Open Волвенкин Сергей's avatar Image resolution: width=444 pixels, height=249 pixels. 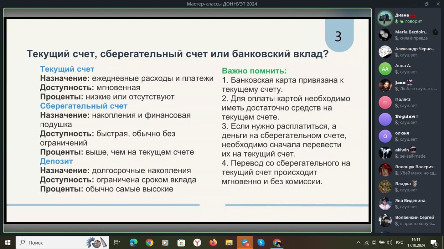coord(385,220)
